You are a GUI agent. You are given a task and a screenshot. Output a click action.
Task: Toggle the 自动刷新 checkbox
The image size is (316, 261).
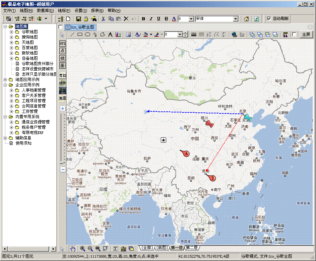269,19
